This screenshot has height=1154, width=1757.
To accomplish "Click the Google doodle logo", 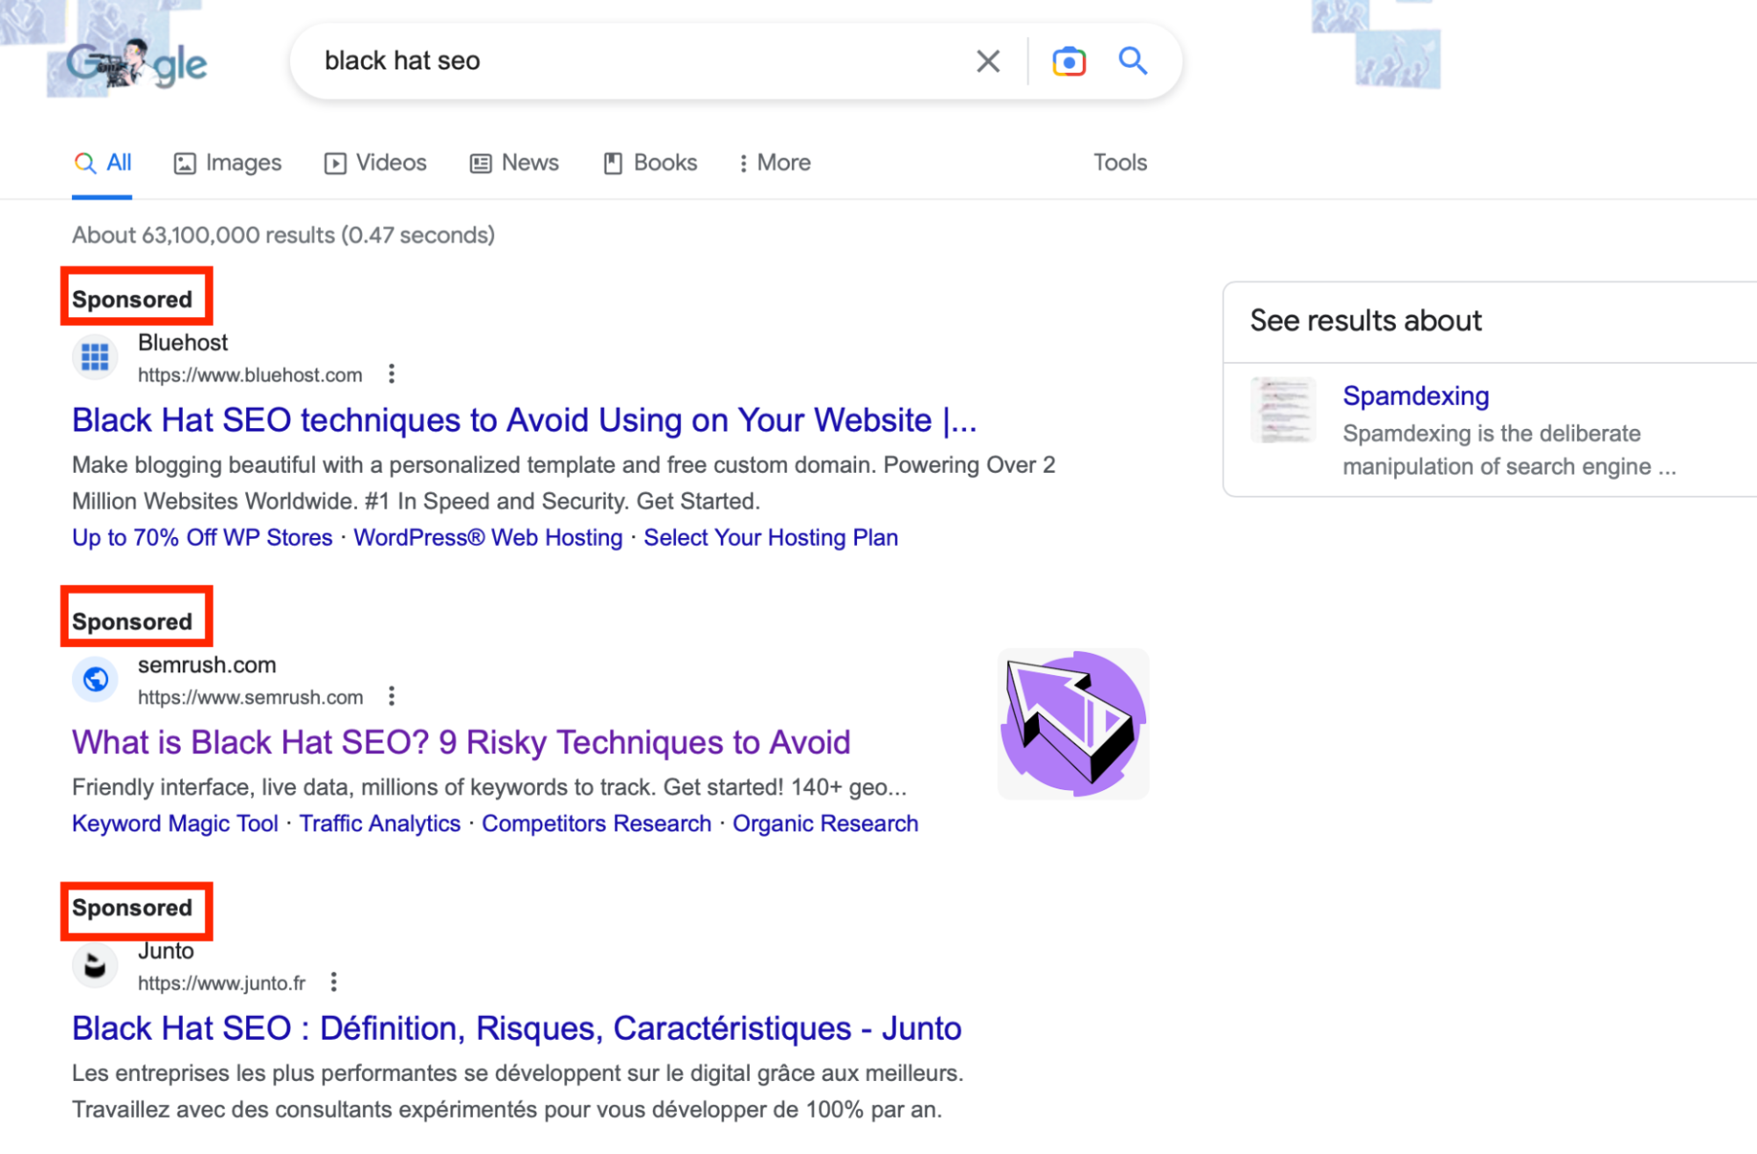I will click(x=136, y=64).
